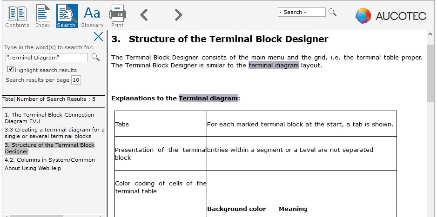Click the search results per page field
Viewport: 437px width, 217px height.
(76, 80)
